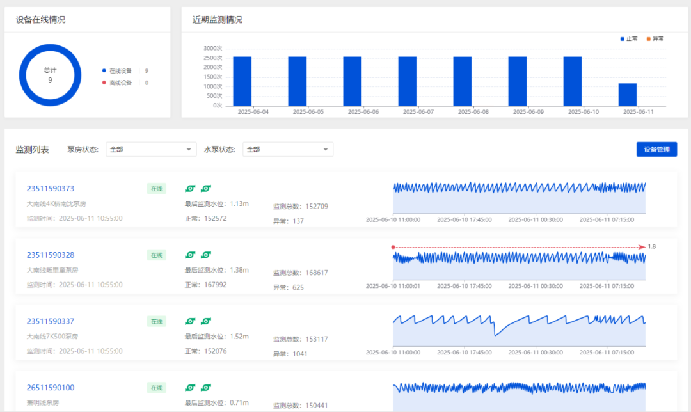The height and width of the screenshot is (412, 691).
Task: Toggle 异常 series in chart legend
Action: click(655, 39)
